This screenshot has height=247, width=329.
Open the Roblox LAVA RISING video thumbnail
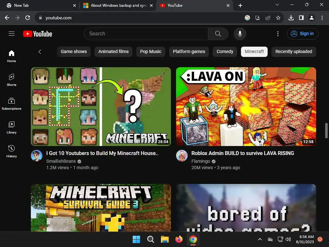click(x=246, y=106)
